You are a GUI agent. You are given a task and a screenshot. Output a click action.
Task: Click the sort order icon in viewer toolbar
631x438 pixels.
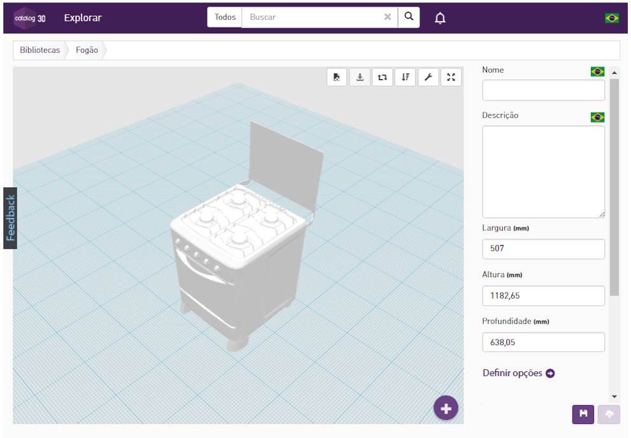(405, 77)
